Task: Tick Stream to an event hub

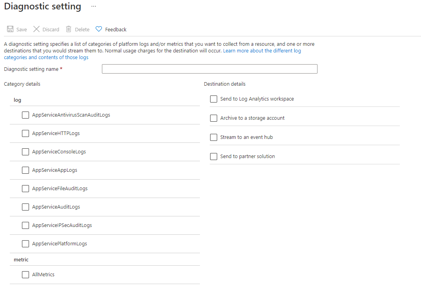Action: (214, 137)
